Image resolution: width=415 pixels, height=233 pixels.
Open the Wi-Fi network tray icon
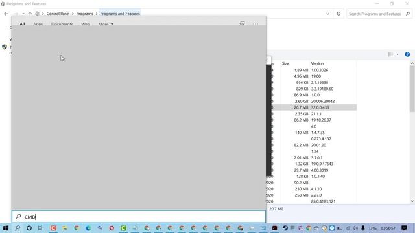click(348, 228)
